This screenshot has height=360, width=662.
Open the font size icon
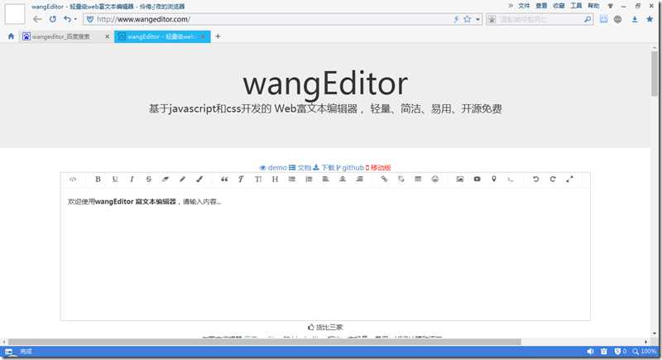[x=258, y=180]
